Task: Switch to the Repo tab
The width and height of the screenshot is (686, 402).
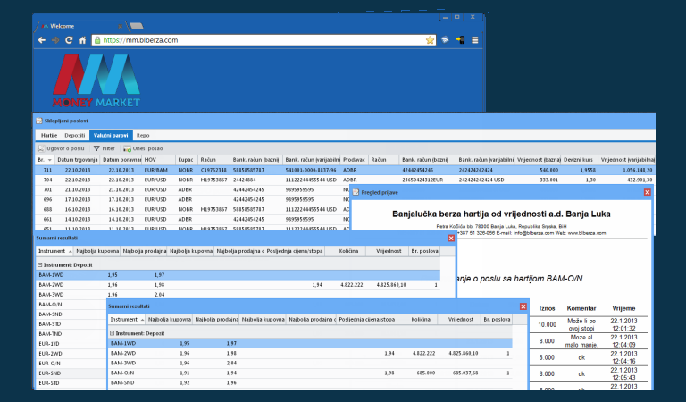Action: pos(143,135)
